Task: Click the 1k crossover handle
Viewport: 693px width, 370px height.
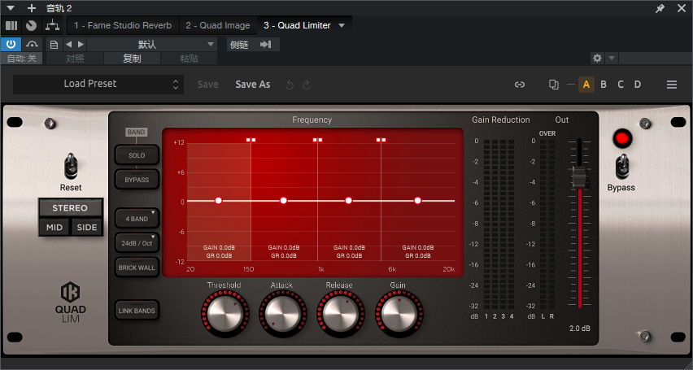Action: (317, 140)
